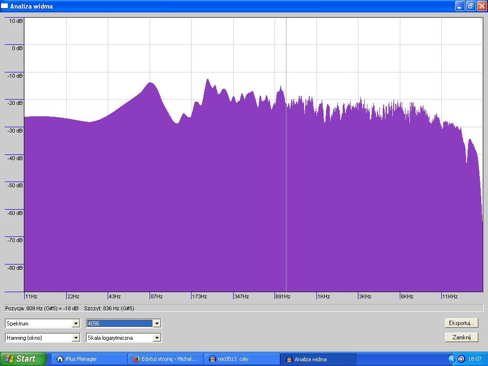Screen dimensions: 488x366
Task: Click the Analiza widma title bar icon
Action: click(x=5, y=6)
